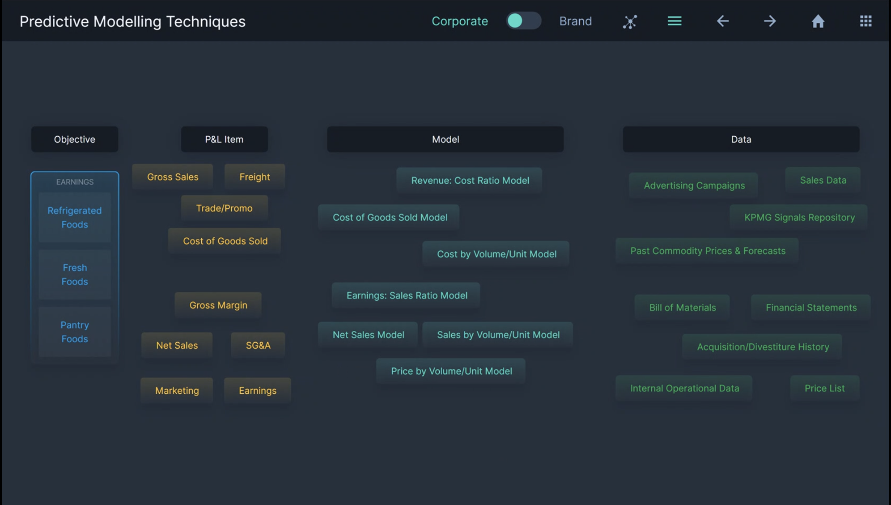Select Past Commodity Prices & Forecasts
The image size is (891, 505).
(x=707, y=251)
